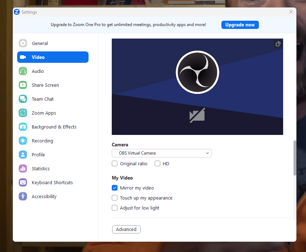The image size is (306, 252).
Task: Click the Audio headphones icon
Action: (x=23, y=71)
